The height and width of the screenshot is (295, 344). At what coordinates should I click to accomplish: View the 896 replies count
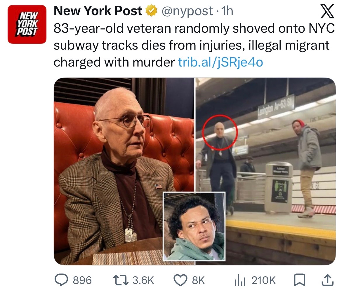click(x=82, y=280)
